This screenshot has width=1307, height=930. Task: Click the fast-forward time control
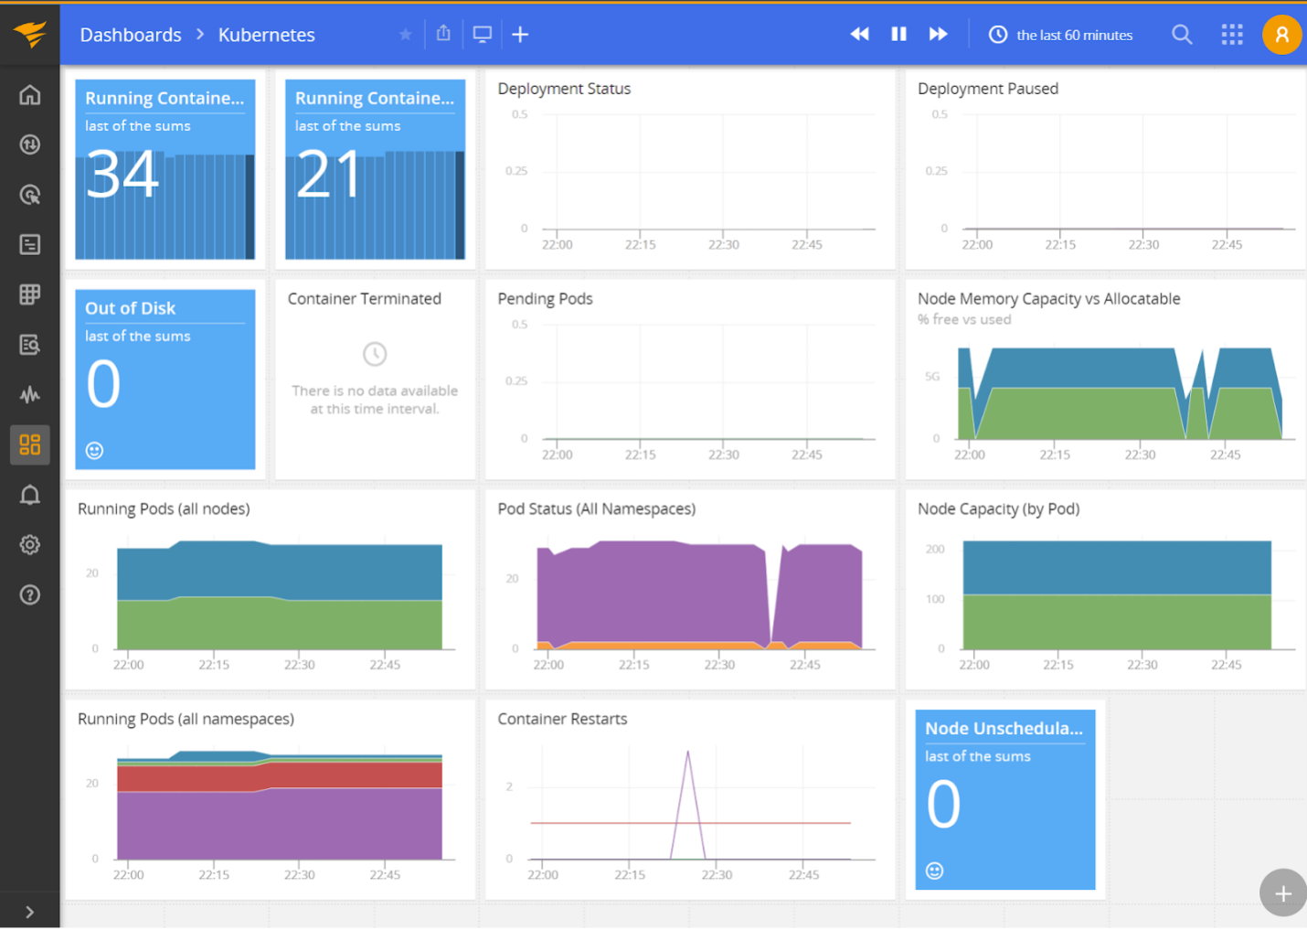click(x=939, y=35)
